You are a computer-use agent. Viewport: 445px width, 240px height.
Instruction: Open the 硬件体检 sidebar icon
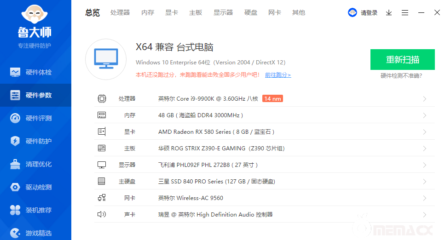[x=15, y=72]
